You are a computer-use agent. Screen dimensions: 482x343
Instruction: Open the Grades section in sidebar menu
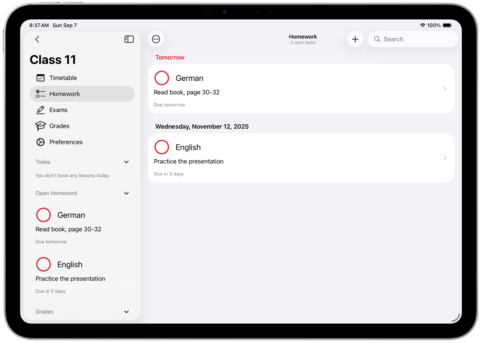point(82,126)
